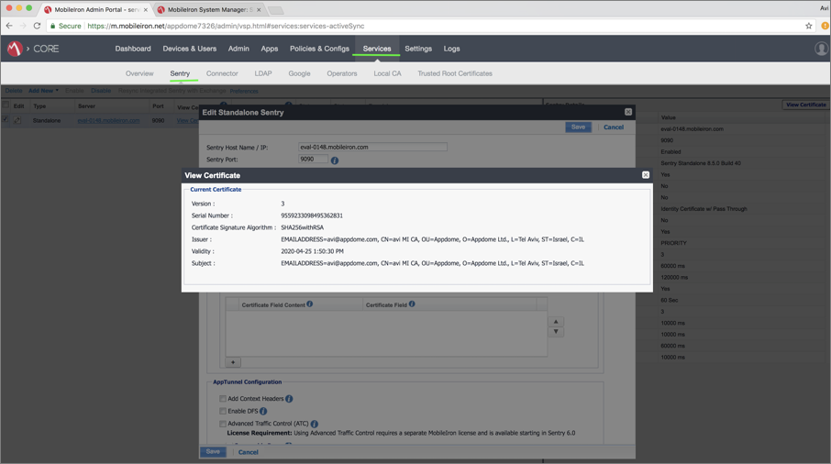Click the Advanced Traffic Control info icon
831x464 pixels.
315,424
